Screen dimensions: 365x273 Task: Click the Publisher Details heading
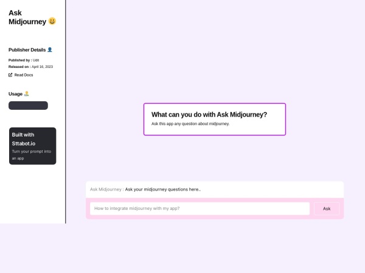pos(27,50)
